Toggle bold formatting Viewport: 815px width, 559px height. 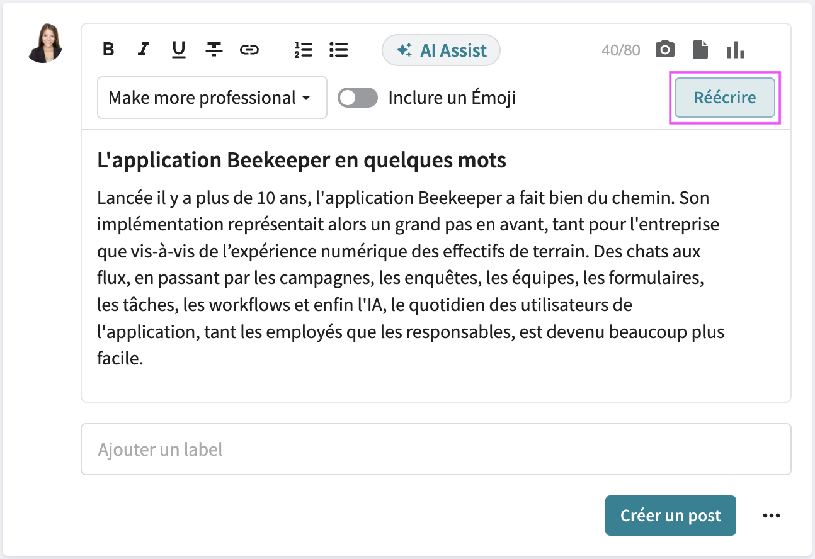[108, 50]
